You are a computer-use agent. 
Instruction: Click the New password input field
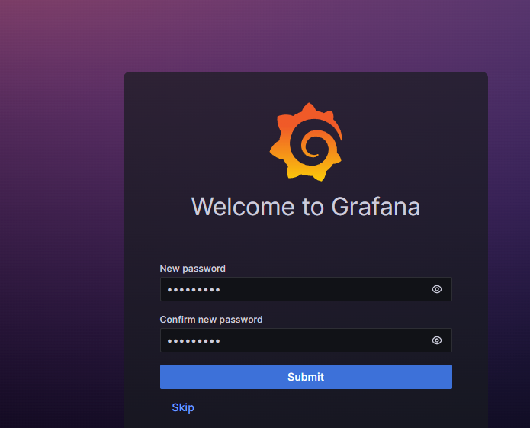click(306, 289)
